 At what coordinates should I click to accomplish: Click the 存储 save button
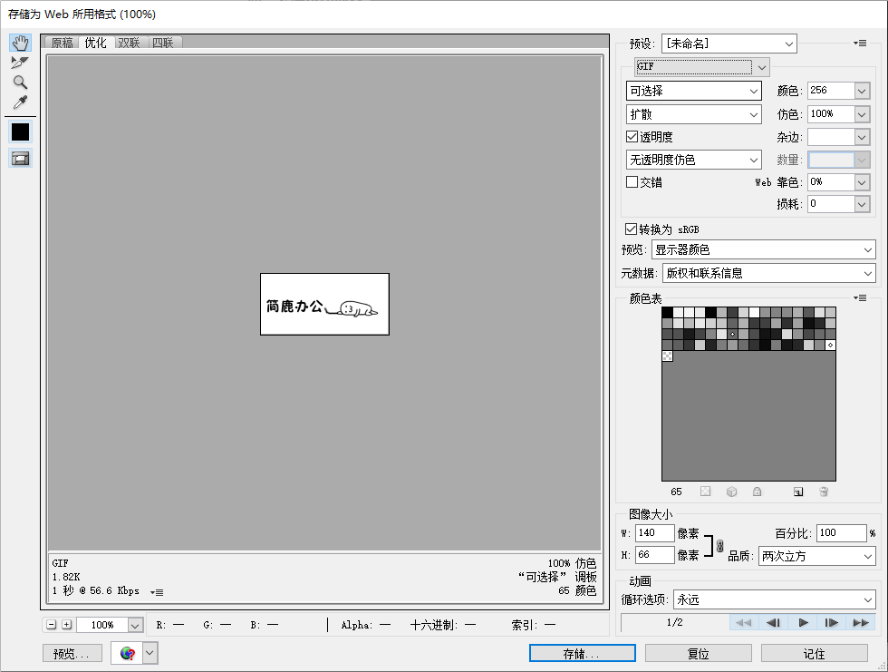(581, 653)
